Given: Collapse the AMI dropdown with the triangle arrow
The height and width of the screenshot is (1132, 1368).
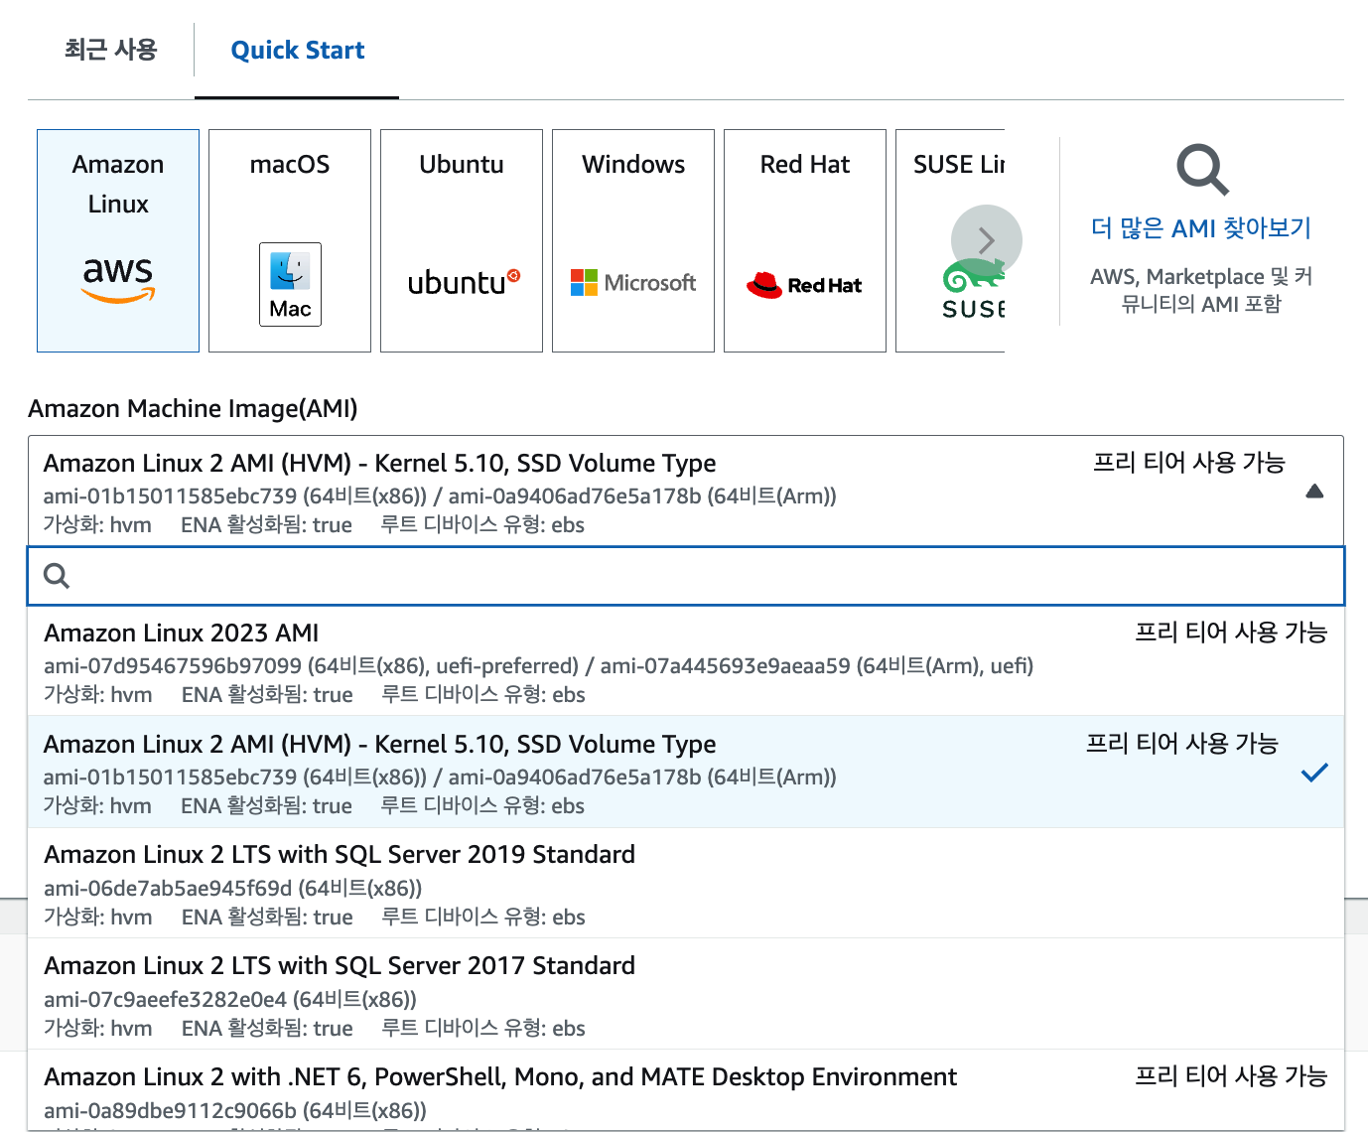Looking at the screenshot, I should (1314, 492).
